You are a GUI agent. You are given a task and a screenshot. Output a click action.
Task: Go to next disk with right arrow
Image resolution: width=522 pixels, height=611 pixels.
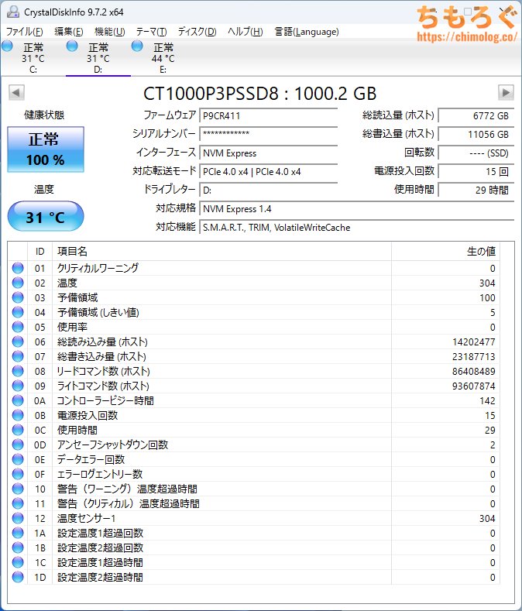(506, 93)
